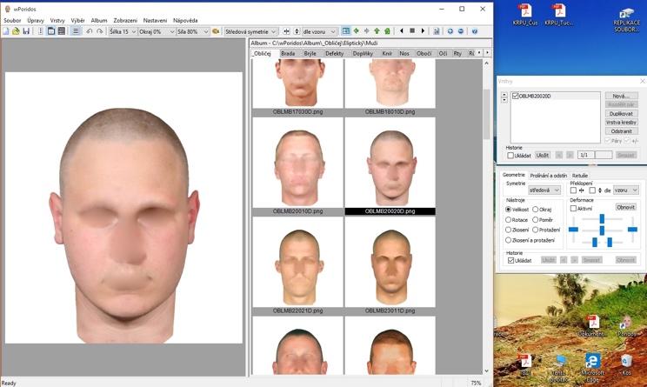Open the vzoru dropdown in Překlopení
This screenshot has height=387, width=647.
click(626, 190)
